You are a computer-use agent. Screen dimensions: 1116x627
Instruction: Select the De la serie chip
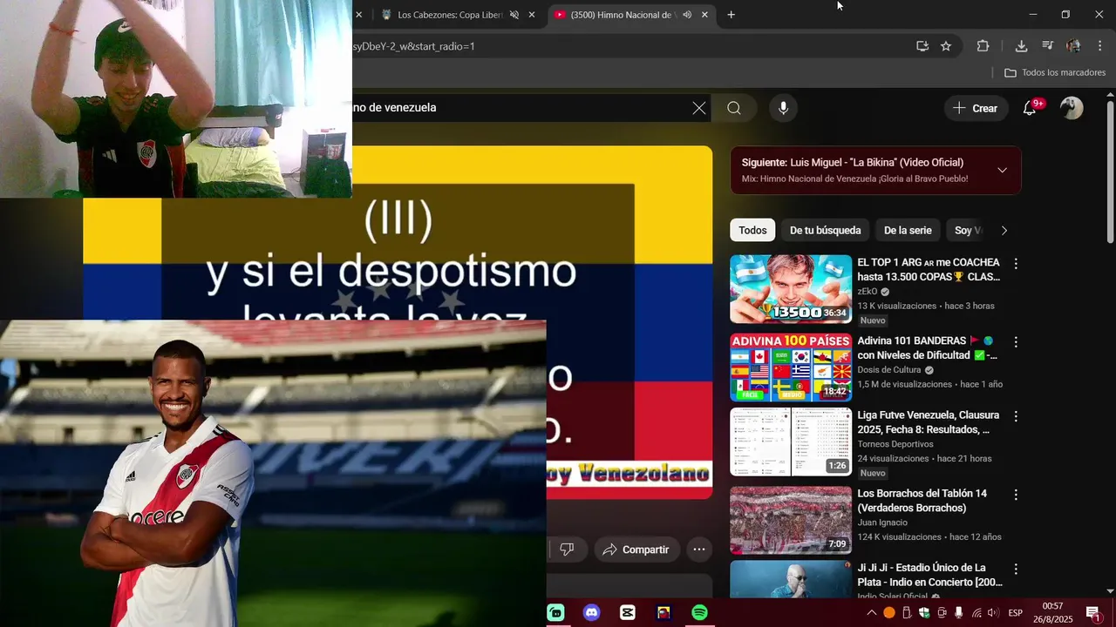pos(908,231)
